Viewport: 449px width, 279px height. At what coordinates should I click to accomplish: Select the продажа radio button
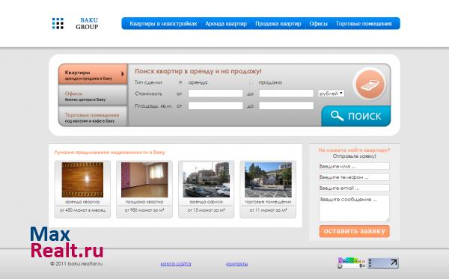tap(251, 82)
